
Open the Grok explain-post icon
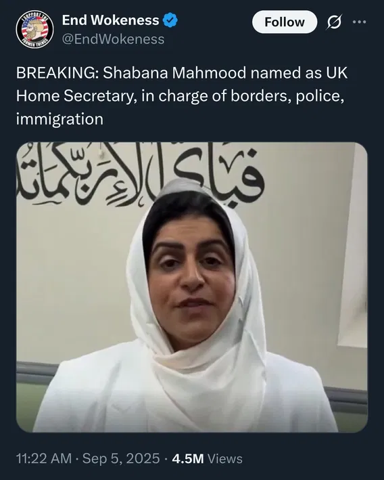coord(334,22)
